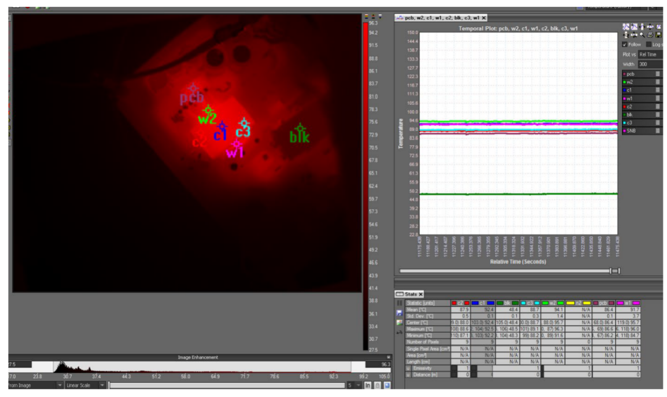Click the first autoscale plot icon, top row
Viewport: 667px width, 397px height.
click(x=626, y=27)
